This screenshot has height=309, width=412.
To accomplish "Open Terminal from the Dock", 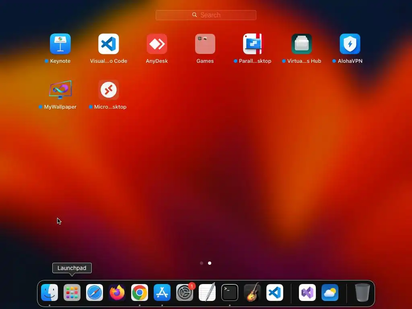I will 230,293.
